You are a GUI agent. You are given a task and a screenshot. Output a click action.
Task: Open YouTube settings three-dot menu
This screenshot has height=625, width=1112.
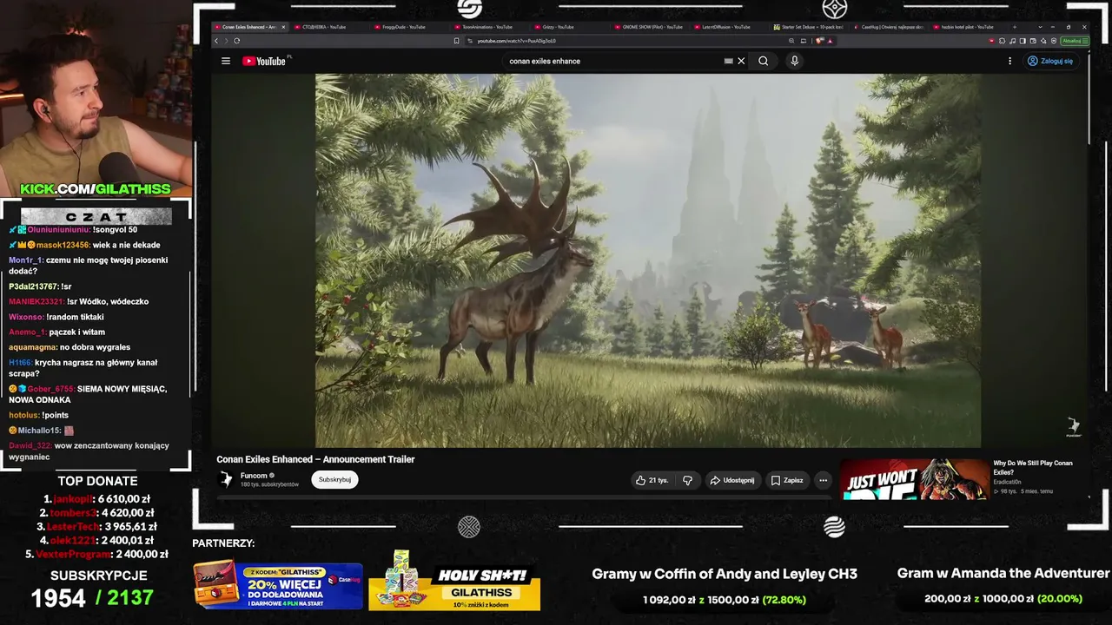click(x=1009, y=61)
